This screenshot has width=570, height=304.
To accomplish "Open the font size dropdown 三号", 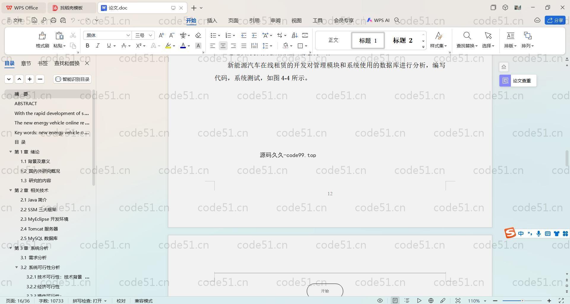I will click(x=151, y=35).
